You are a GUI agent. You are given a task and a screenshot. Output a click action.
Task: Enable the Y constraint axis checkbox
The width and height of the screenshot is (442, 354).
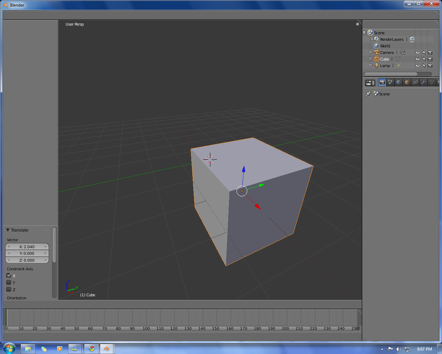tap(9, 282)
